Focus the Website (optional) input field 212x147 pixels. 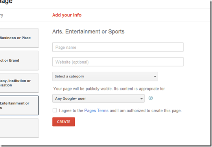(118, 62)
